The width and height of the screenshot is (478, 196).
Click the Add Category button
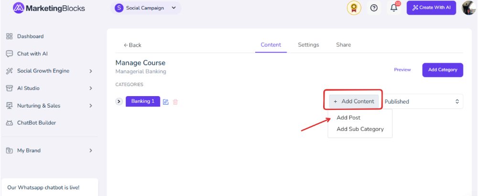point(443,70)
